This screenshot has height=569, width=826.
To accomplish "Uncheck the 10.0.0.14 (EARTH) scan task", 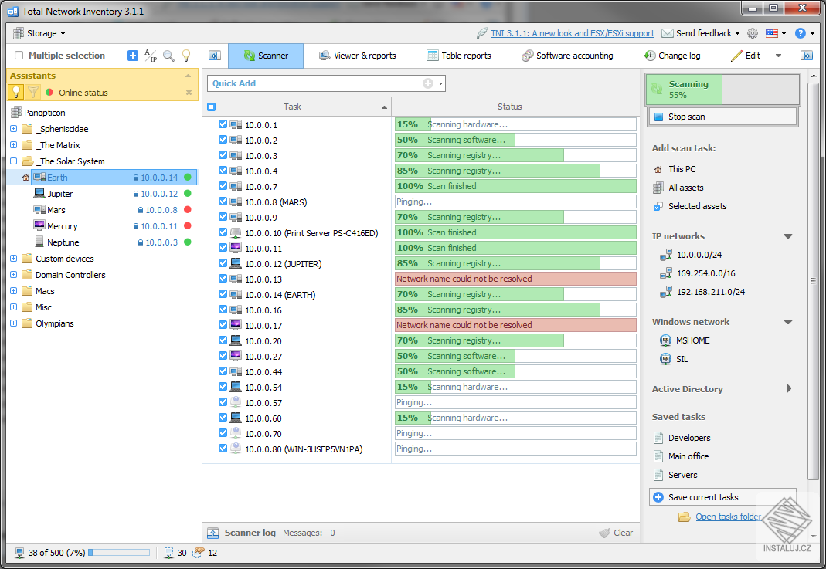I will point(222,294).
